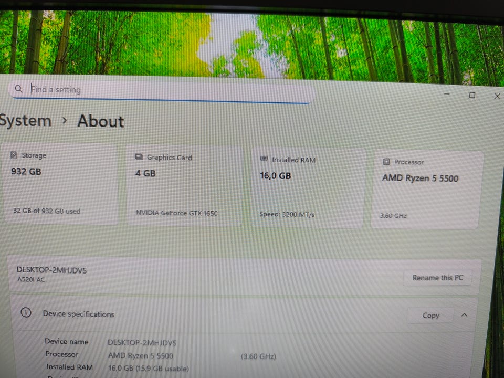Click the Device name row label
Screen dimensions: 504x378
(67, 341)
